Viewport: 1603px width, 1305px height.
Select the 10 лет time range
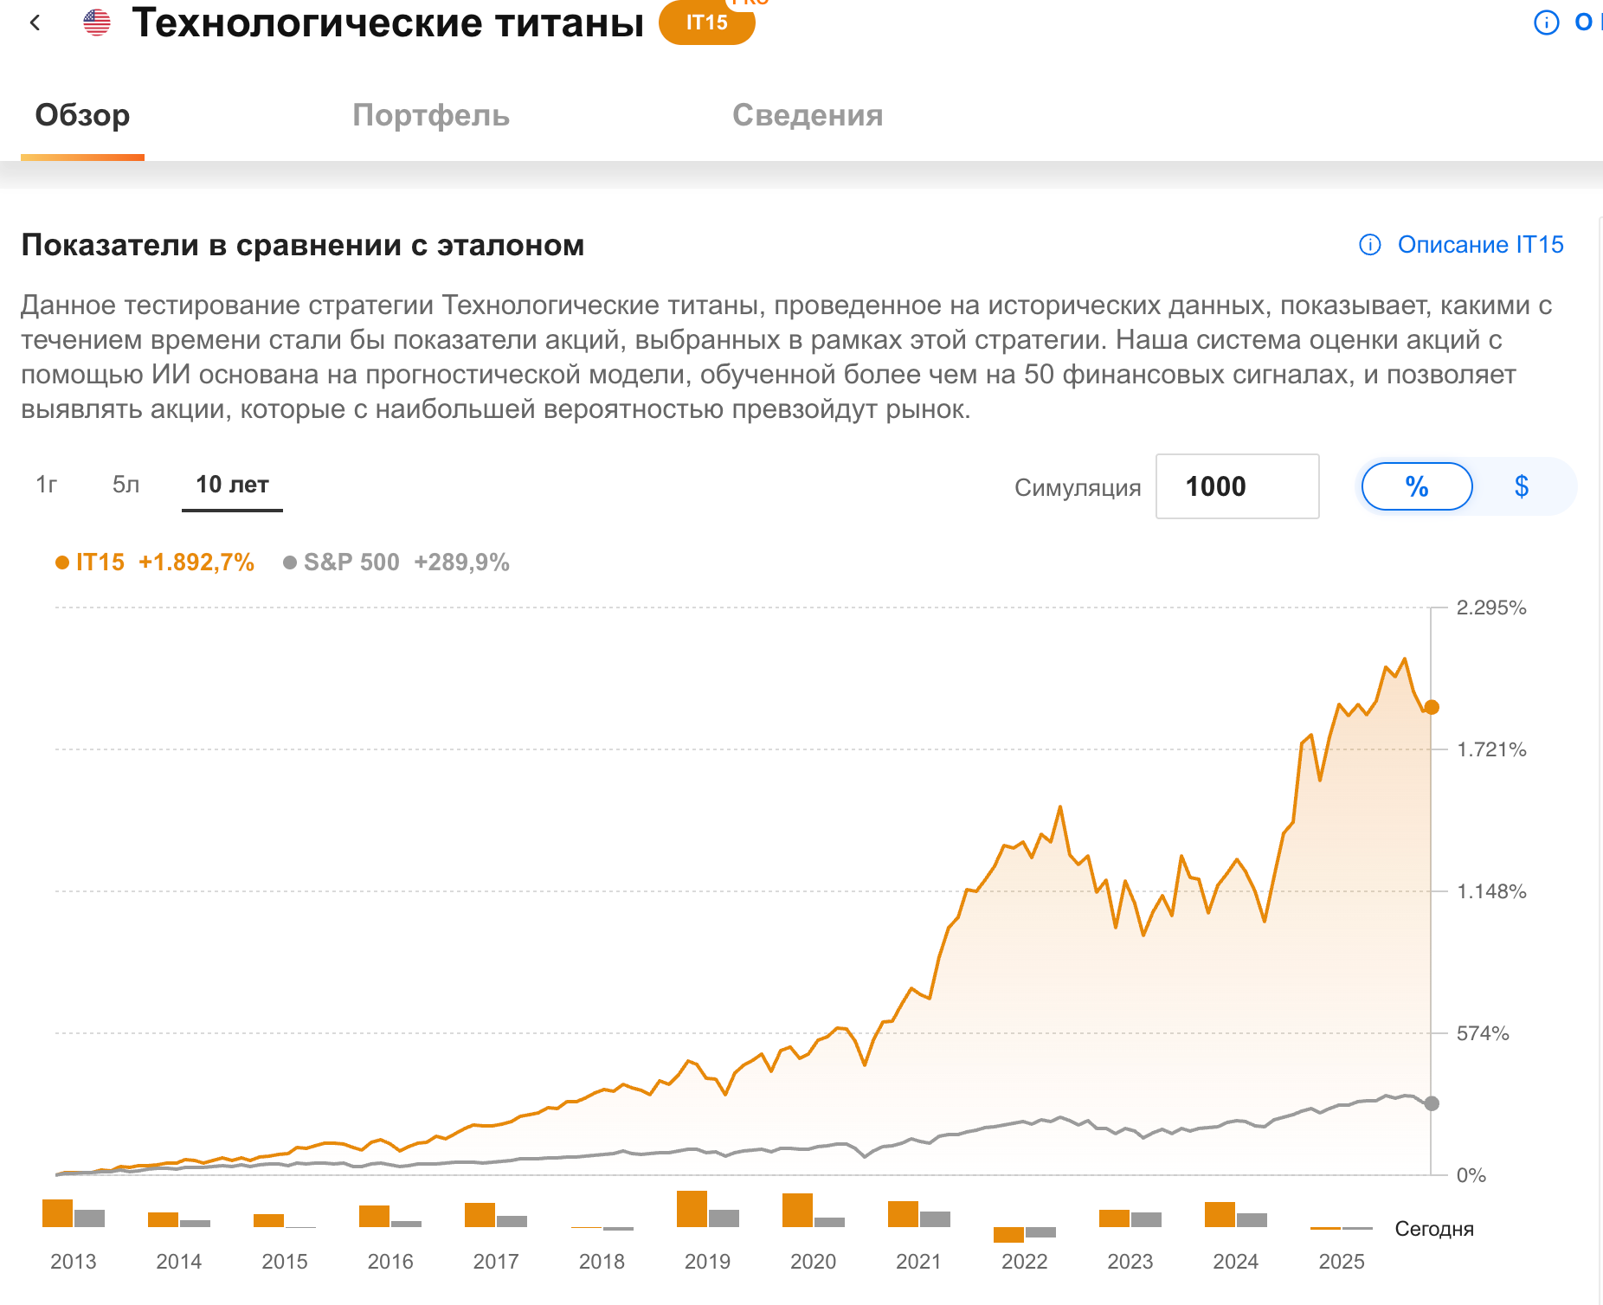click(232, 485)
